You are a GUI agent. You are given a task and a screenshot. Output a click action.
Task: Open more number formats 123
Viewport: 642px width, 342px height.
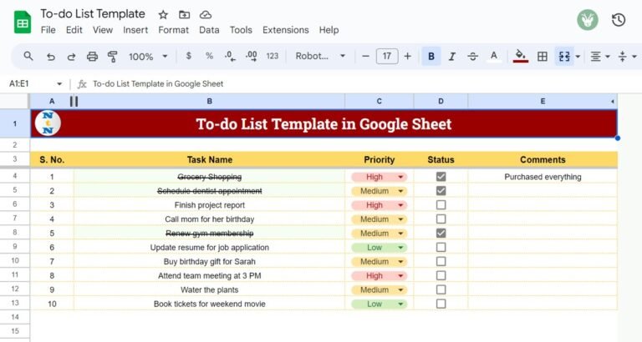pyautogui.click(x=273, y=56)
